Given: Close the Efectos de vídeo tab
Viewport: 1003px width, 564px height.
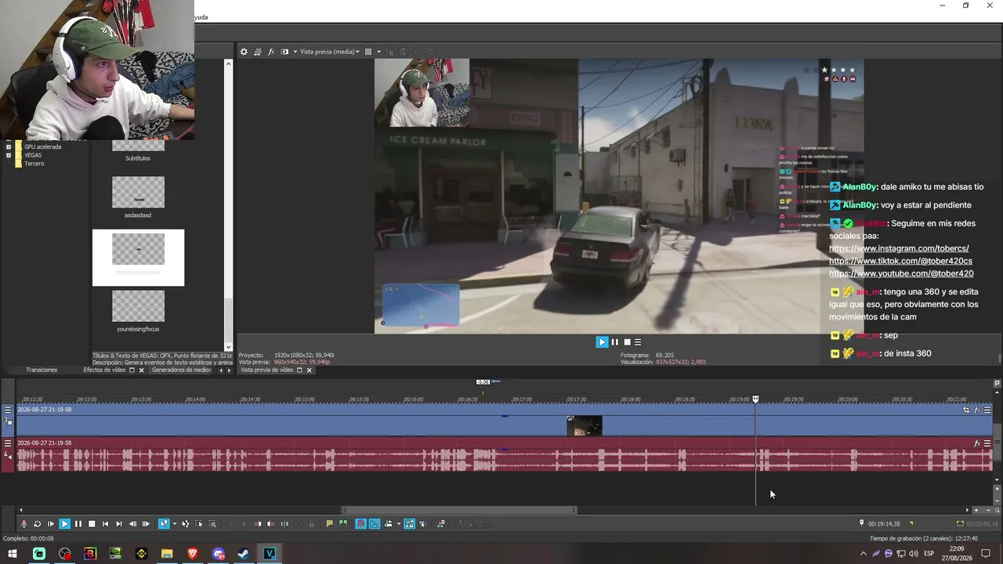Looking at the screenshot, I should coord(141,370).
